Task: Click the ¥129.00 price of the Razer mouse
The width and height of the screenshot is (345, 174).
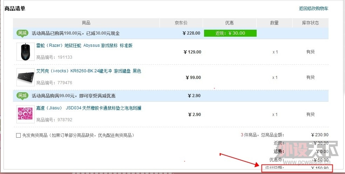Action: pos(192,52)
